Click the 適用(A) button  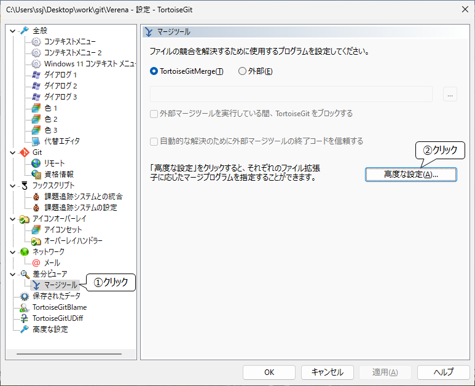385,372
